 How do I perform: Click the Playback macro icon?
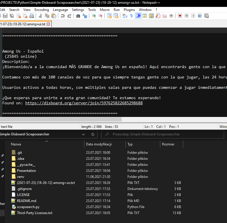pyautogui.click(x=193, y=16)
